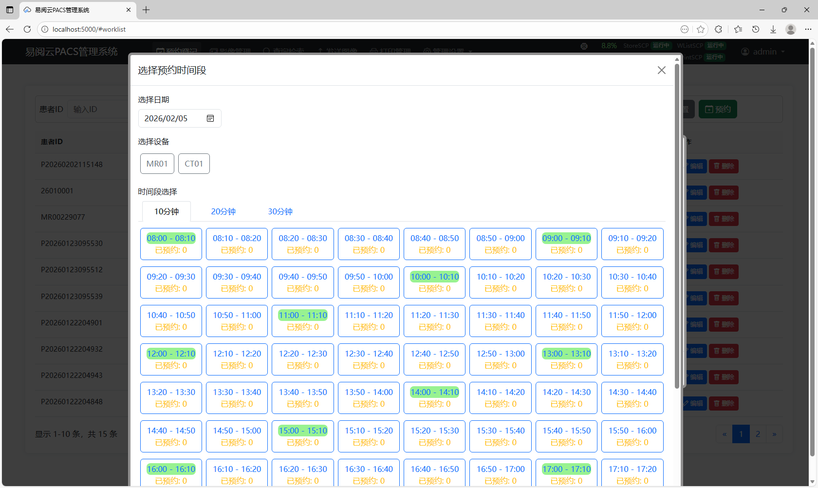Click the browser back arrow
Viewport: 818px width, 488px height.
[10, 29]
